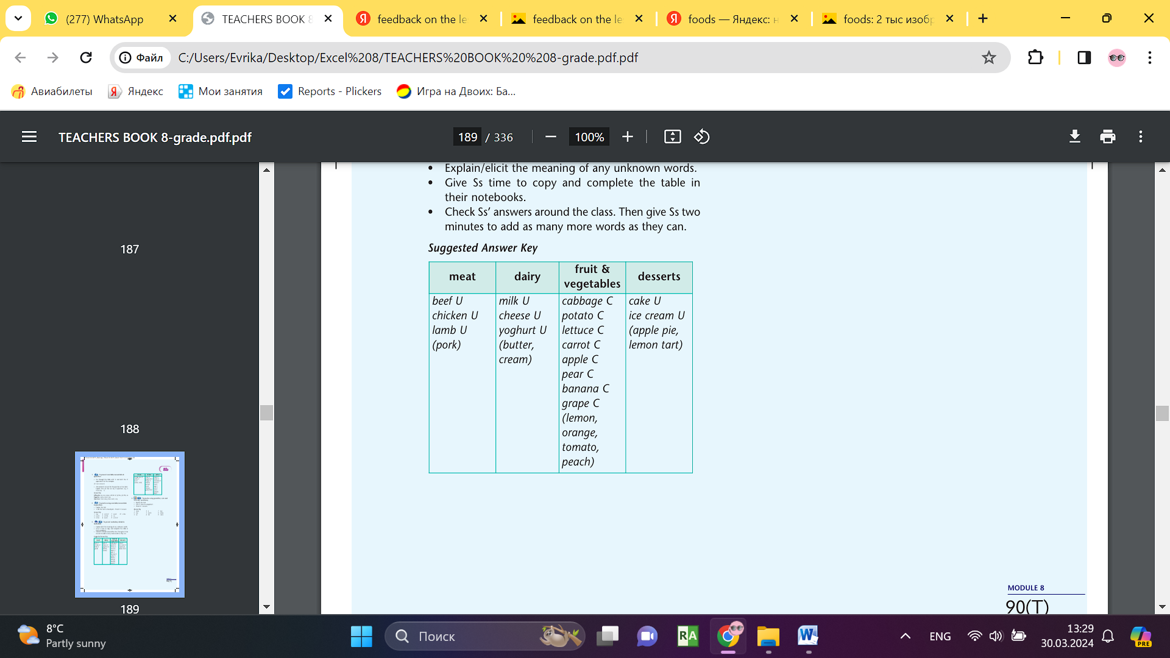Toggle the Chrome side panel

pyautogui.click(x=1083, y=57)
